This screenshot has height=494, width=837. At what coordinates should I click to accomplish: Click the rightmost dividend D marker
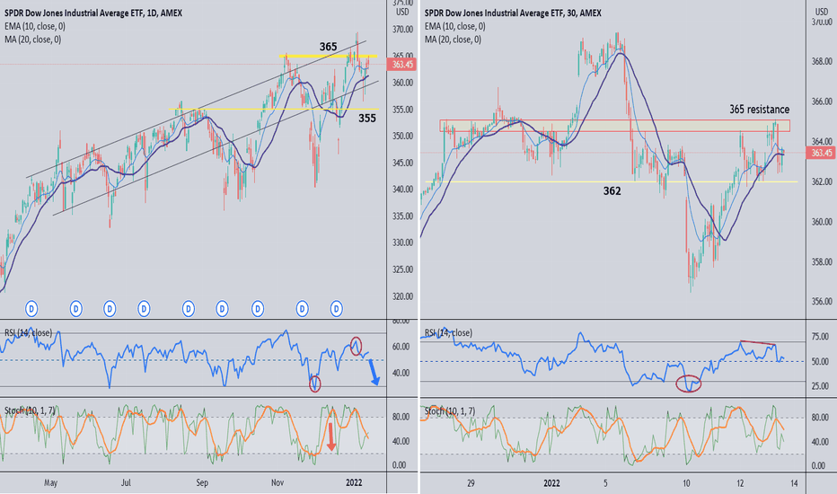point(336,308)
